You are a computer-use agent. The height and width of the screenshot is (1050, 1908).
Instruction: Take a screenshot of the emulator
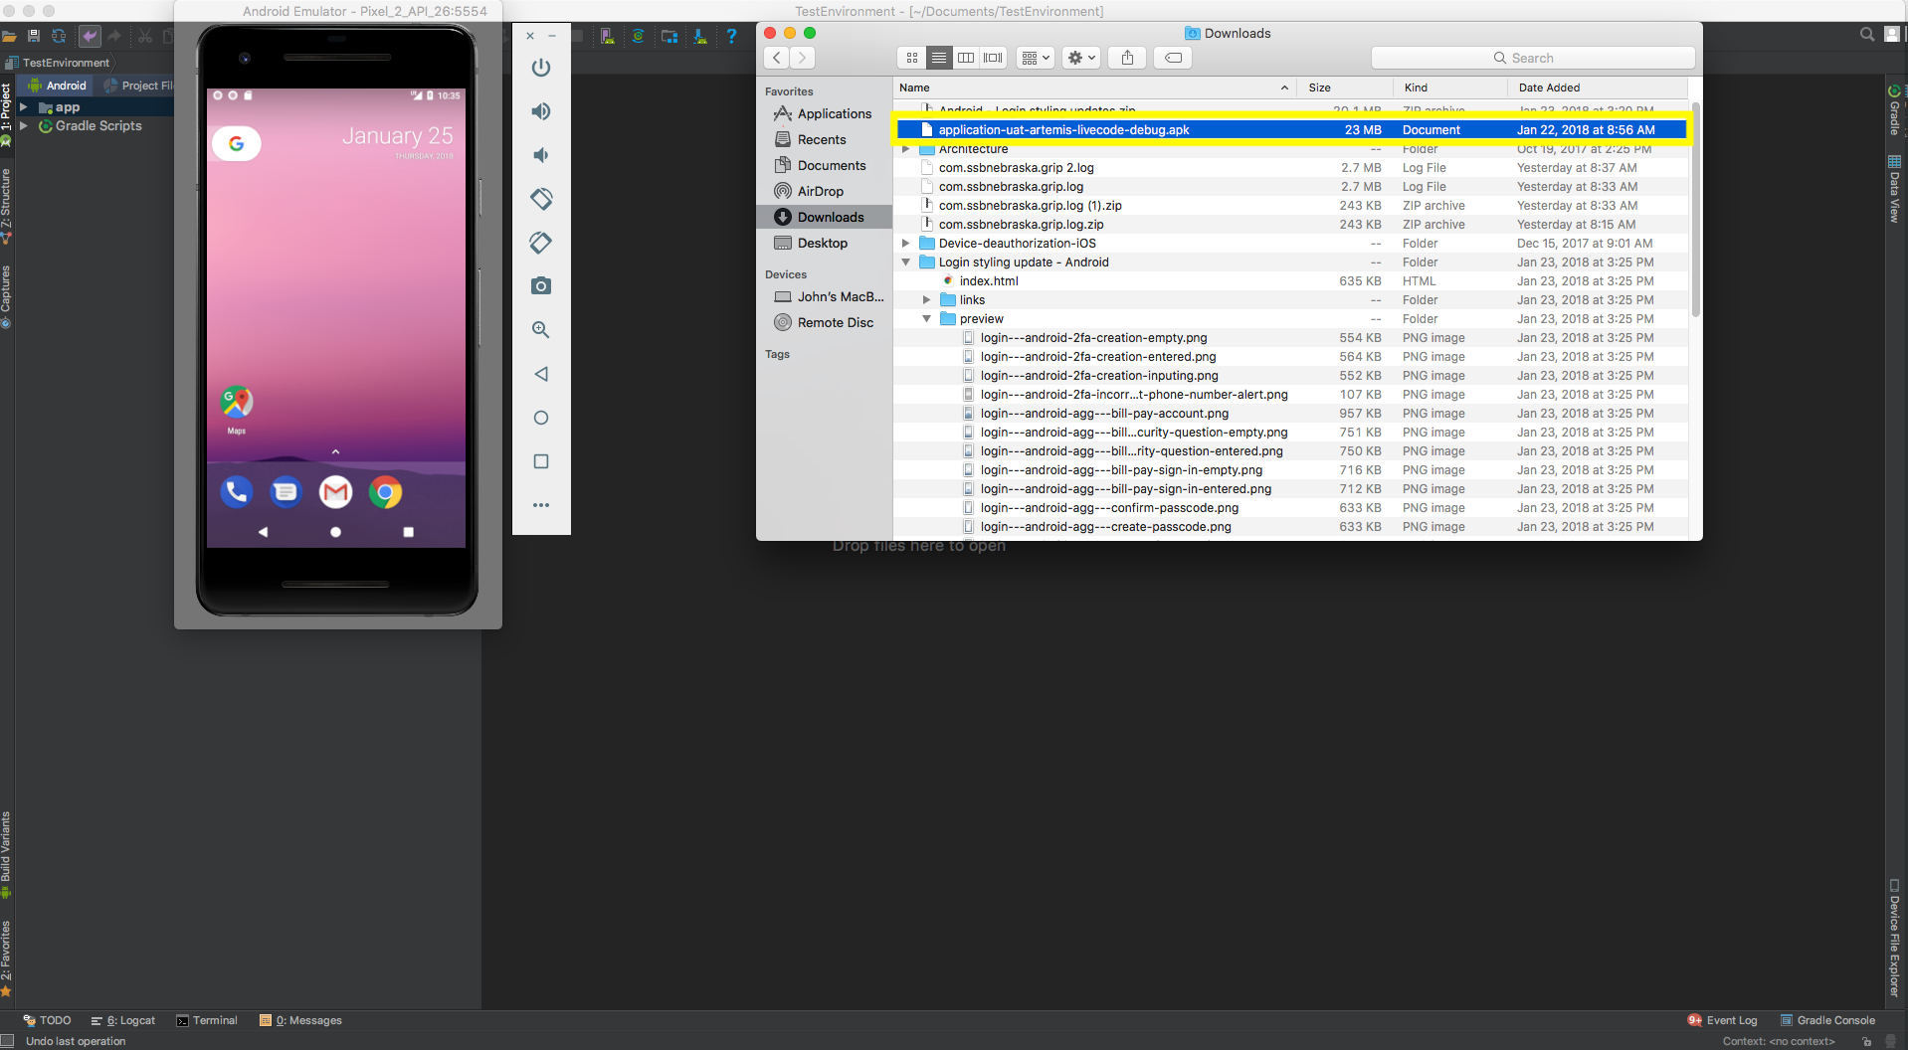(x=540, y=285)
